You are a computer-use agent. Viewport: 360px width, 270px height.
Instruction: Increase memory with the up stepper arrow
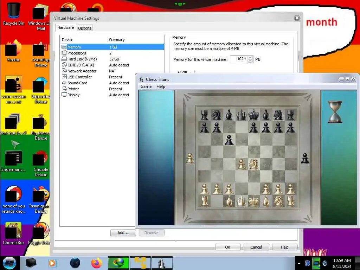click(250, 57)
